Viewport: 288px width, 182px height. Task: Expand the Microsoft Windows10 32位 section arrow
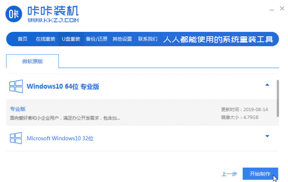click(267, 136)
